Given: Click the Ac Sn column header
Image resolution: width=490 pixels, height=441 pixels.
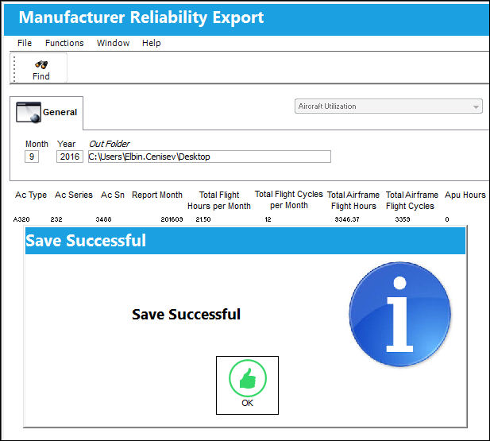Looking at the screenshot, I should pos(113,195).
